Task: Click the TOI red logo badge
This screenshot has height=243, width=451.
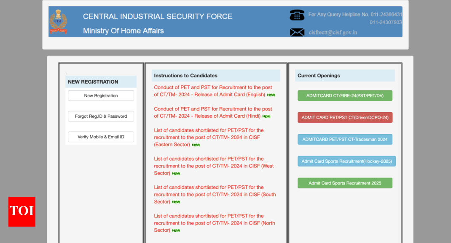Action: 22,212
